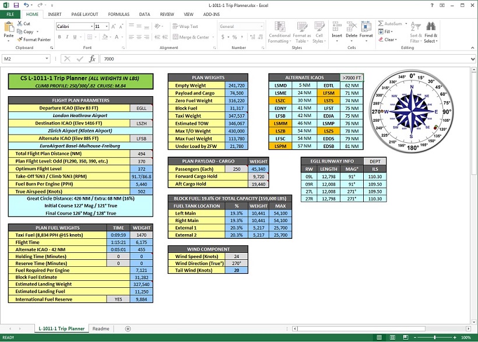Click the formula bar showing 7000

[285, 59]
